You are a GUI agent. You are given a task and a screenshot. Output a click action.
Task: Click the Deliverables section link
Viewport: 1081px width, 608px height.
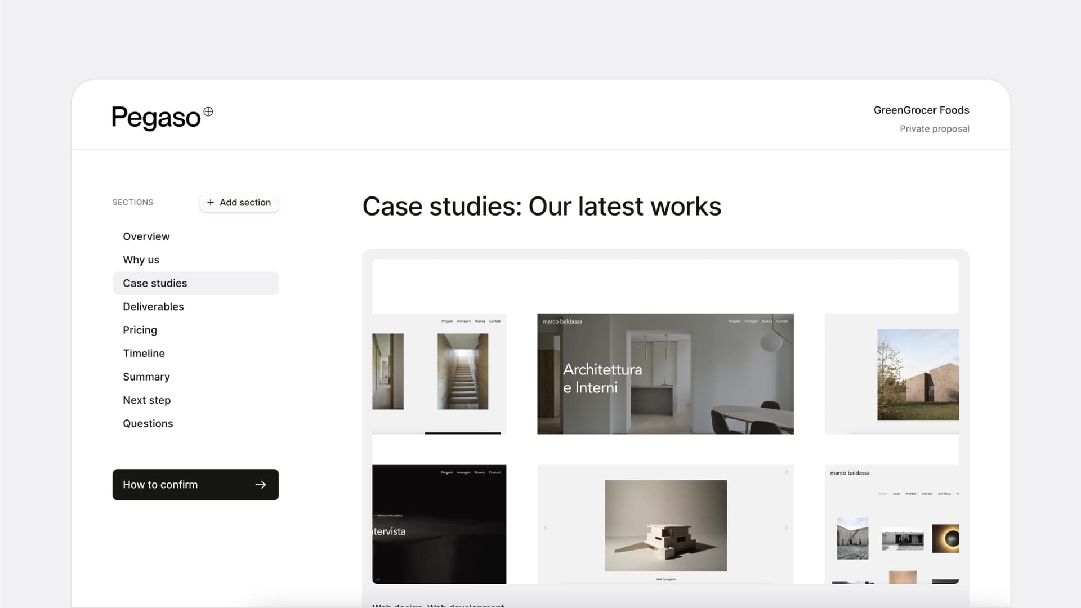coord(153,306)
